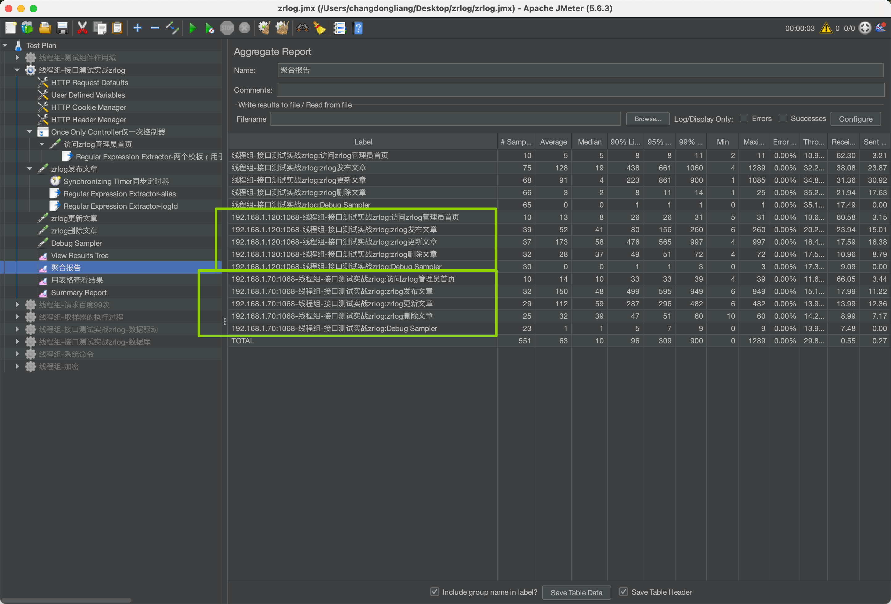Expand 线程组-请求百度99次 thread group
The image size is (891, 604).
point(17,305)
